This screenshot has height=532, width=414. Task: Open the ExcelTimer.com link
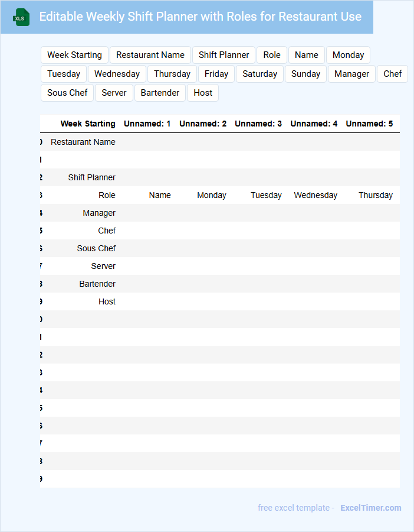pos(370,508)
